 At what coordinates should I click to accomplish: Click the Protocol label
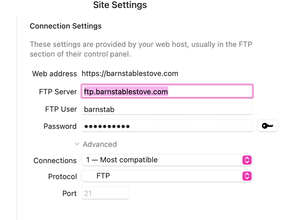62,177
